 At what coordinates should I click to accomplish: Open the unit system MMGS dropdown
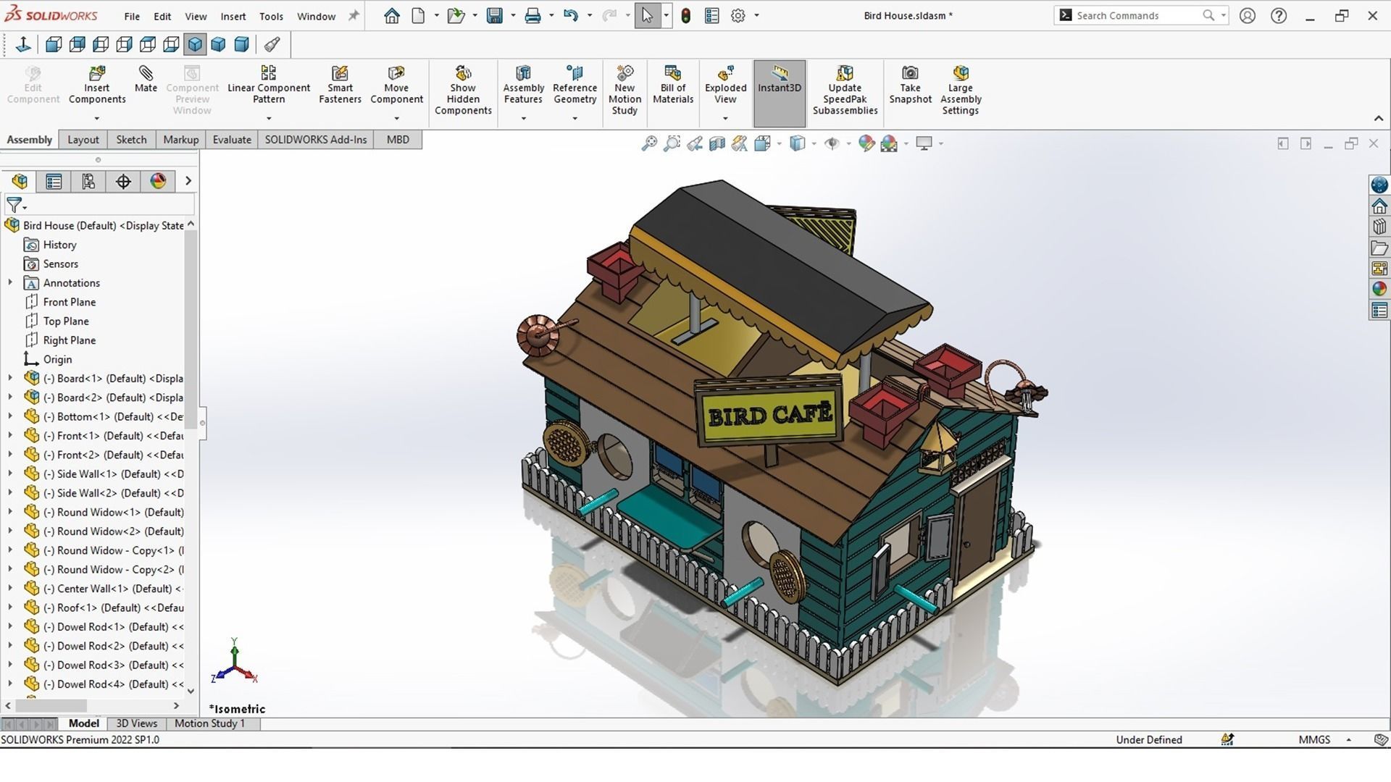point(1349,739)
